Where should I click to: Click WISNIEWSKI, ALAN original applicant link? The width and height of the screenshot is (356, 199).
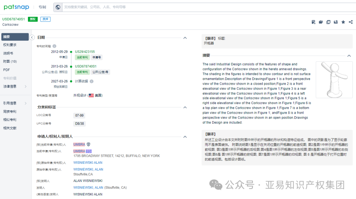coord(88,169)
